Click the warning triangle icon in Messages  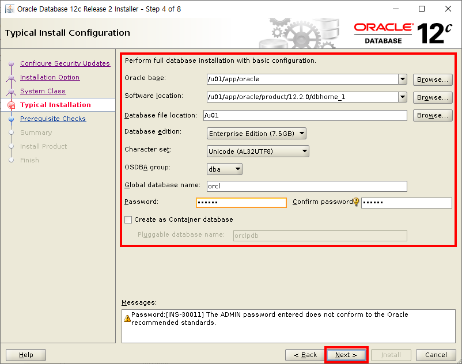pos(127,318)
